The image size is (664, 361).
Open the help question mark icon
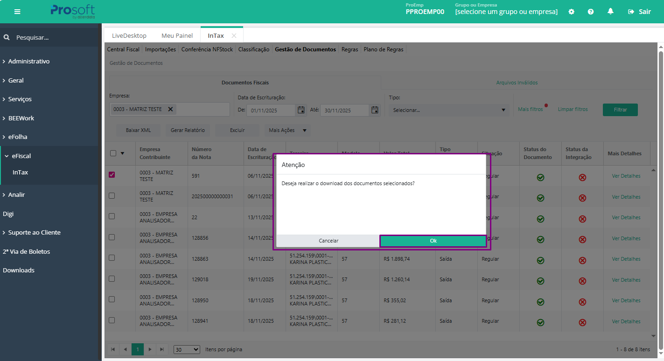(x=591, y=12)
